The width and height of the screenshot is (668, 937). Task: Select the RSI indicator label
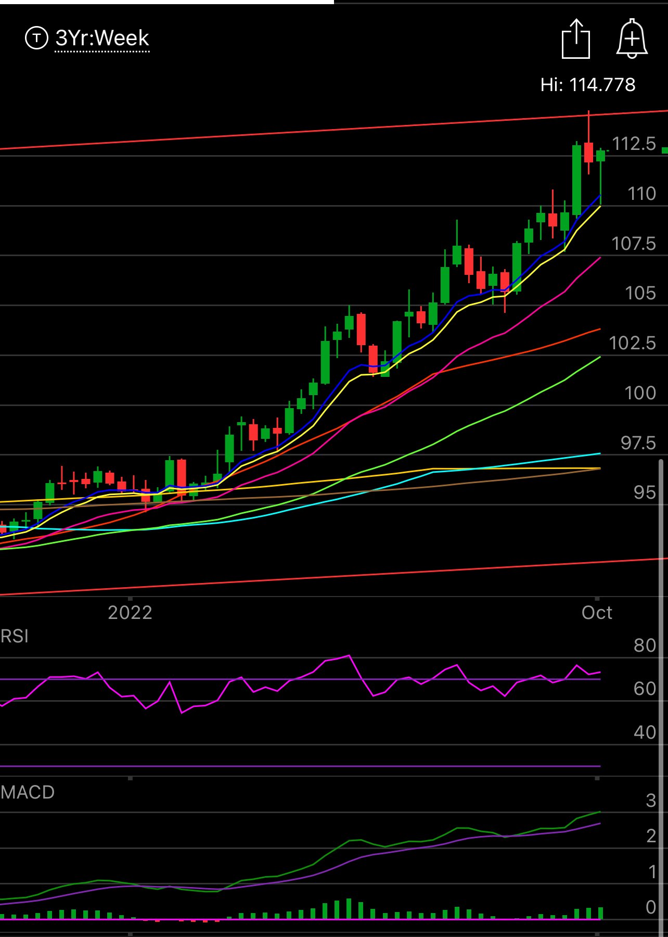pyautogui.click(x=15, y=636)
